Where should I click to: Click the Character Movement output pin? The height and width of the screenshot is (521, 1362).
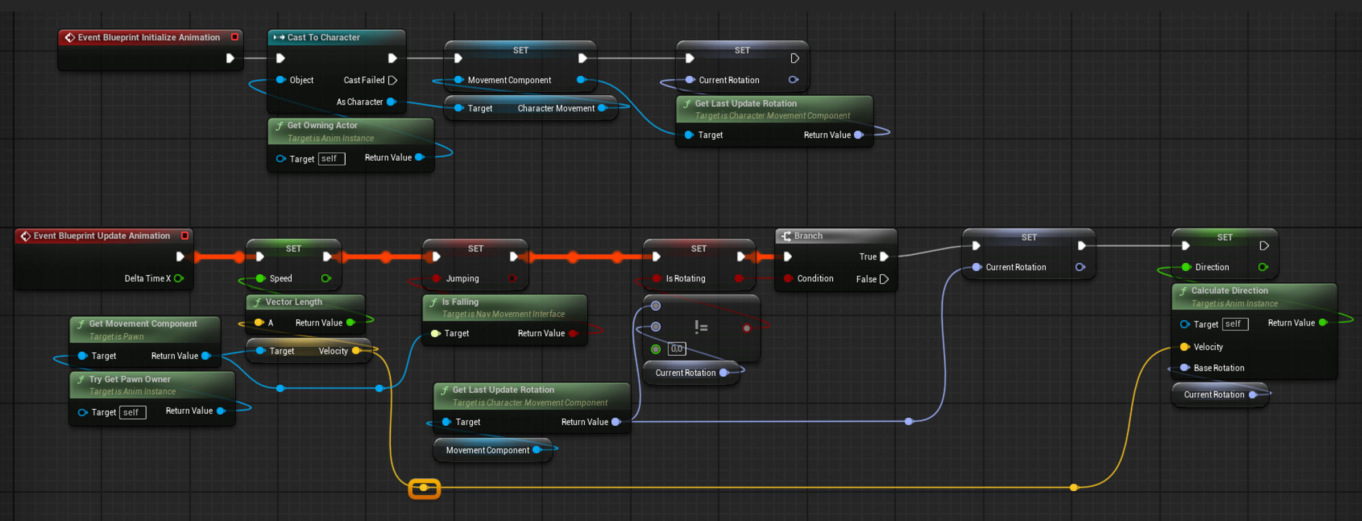(x=602, y=108)
